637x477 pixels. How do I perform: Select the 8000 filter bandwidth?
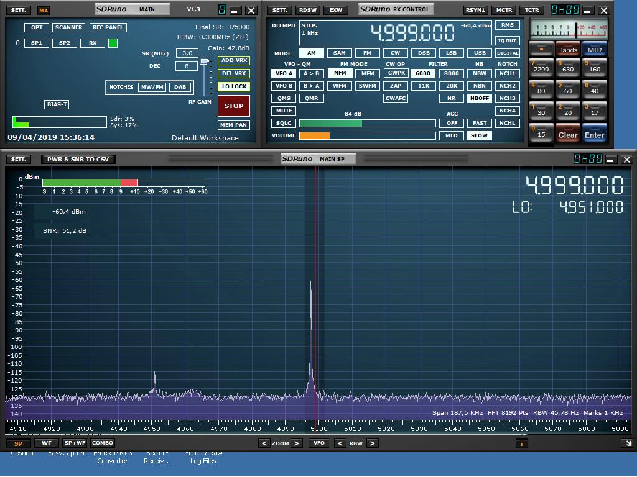pos(452,73)
